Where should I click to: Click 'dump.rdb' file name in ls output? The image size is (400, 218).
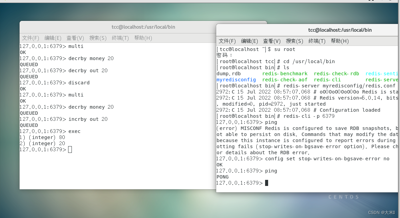[229, 74]
